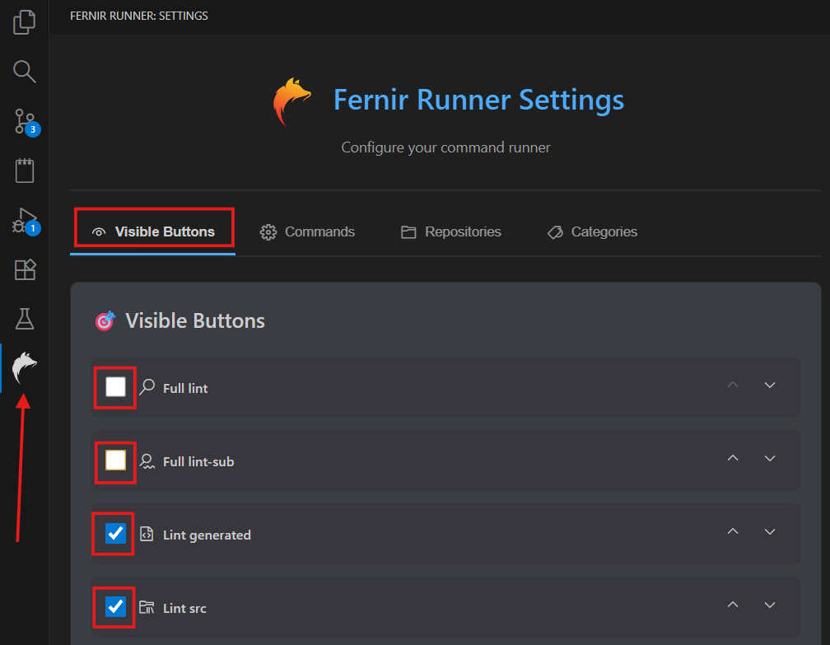Image resolution: width=830 pixels, height=645 pixels.
Task: Click the 'Lint src' label text
Action: pos(184,609)
